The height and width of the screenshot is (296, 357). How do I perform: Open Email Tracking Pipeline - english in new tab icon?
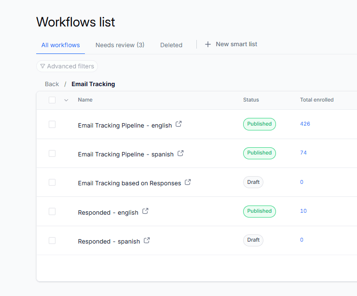178,124
